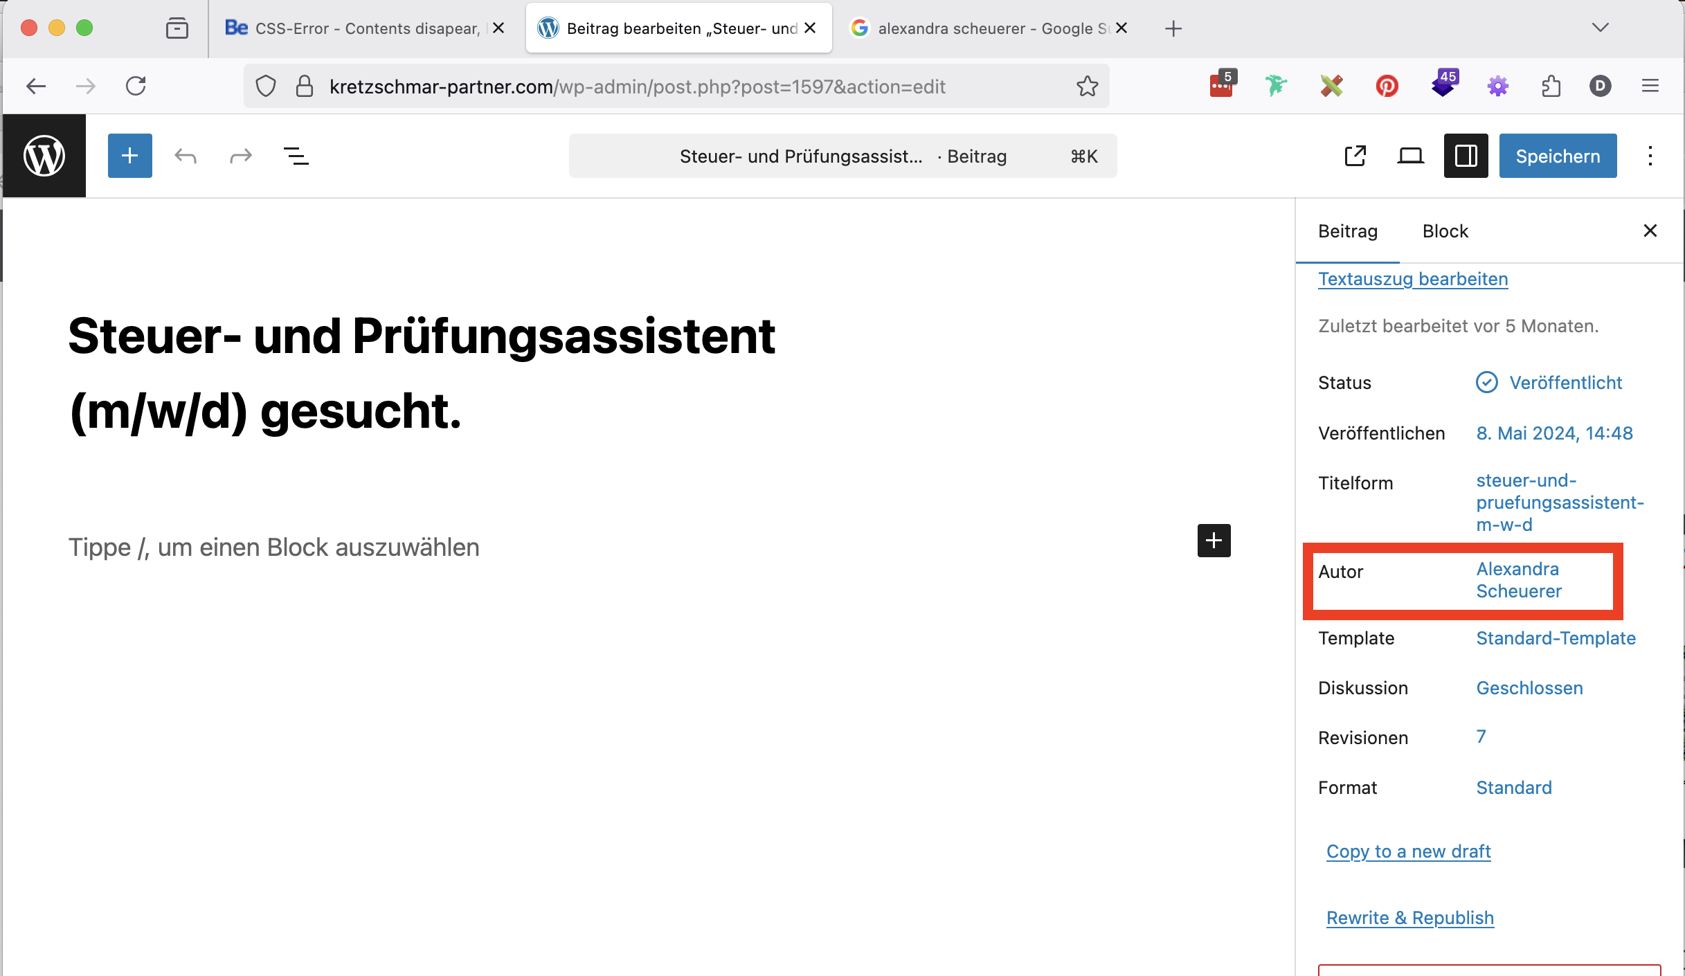Screen dimensions: 1685x976
Task: Click the Rewrite & Republish link
Action: click(x=1409, y=918)
